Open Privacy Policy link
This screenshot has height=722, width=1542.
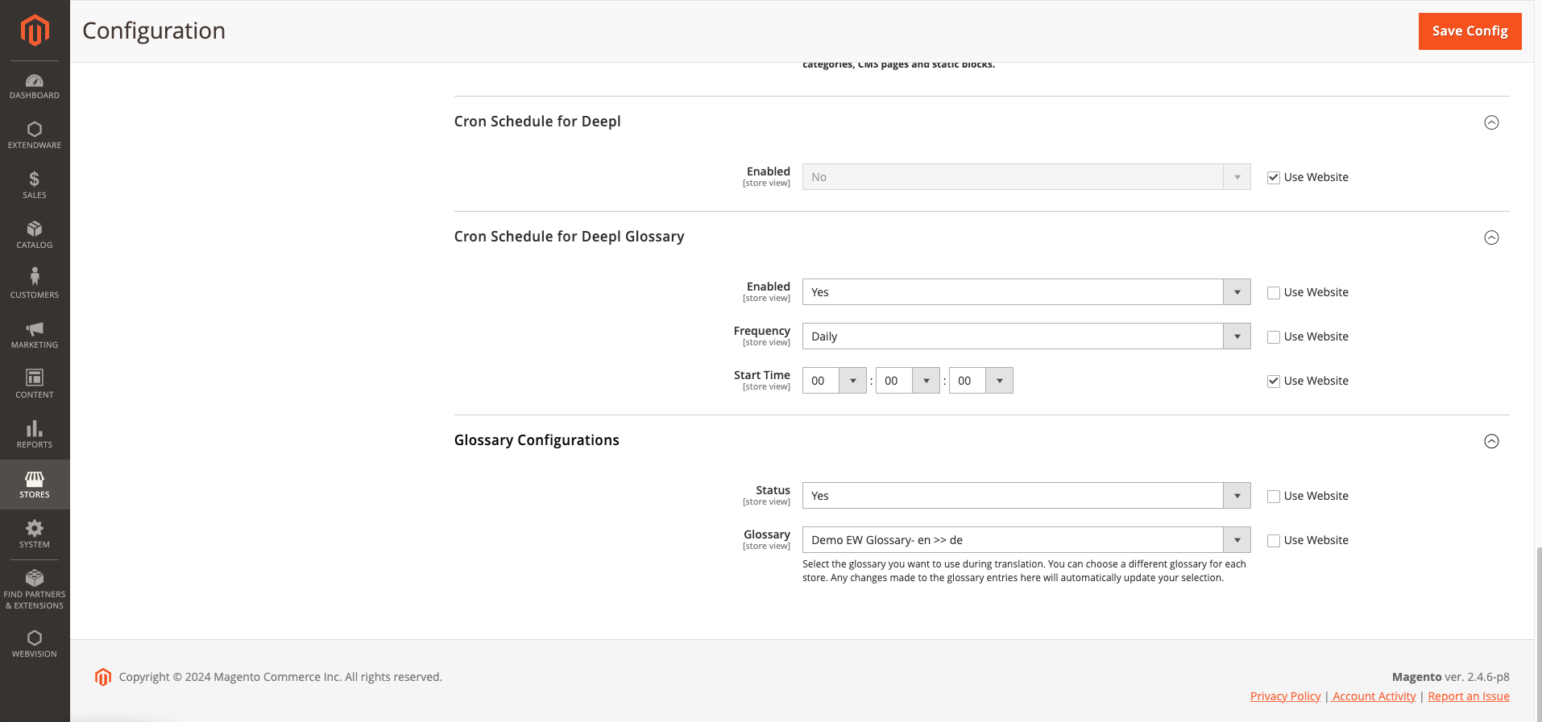pos(1285,696)
